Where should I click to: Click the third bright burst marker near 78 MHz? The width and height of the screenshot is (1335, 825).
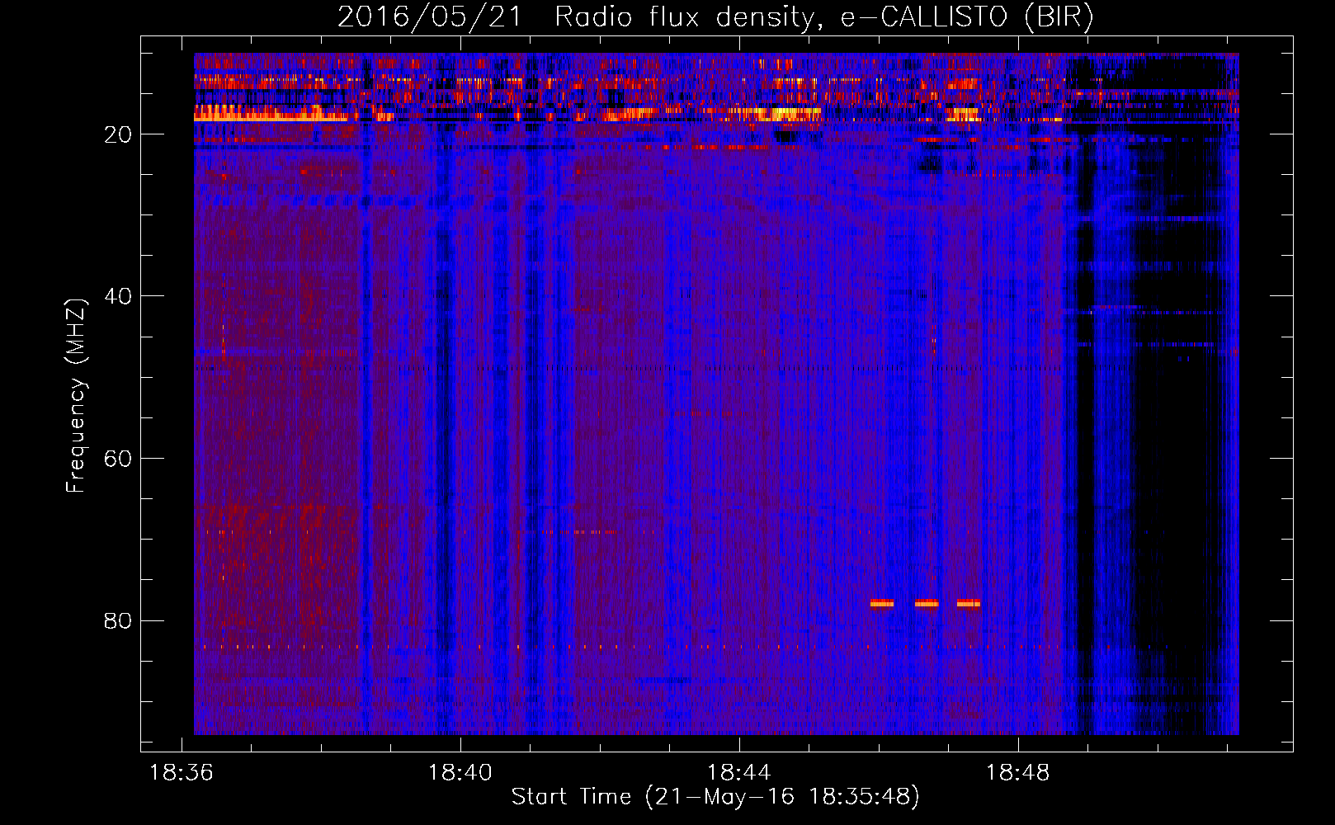(x=969, y=603)
